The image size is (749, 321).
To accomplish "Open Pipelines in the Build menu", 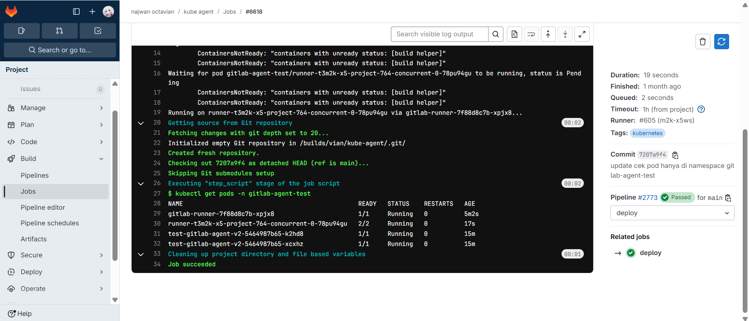I will pyautogui.click(x=35, y=175).
